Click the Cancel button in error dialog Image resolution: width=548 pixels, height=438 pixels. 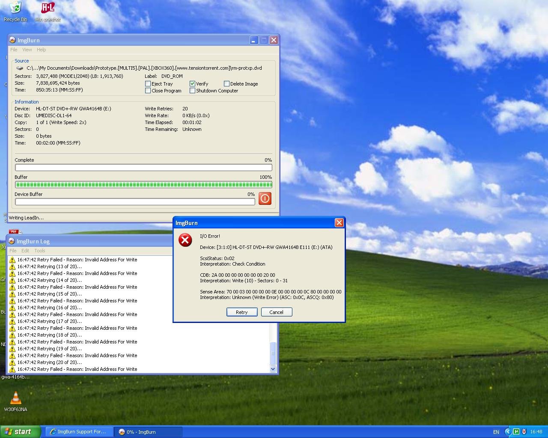point(277,312)
